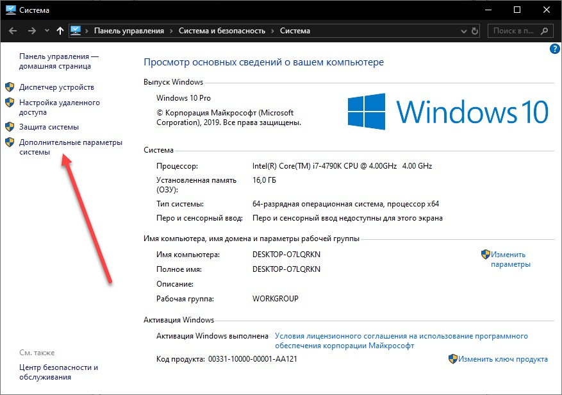Click Изменить ключ продукта link
This screenshot has height=395, width=562.
502,359
